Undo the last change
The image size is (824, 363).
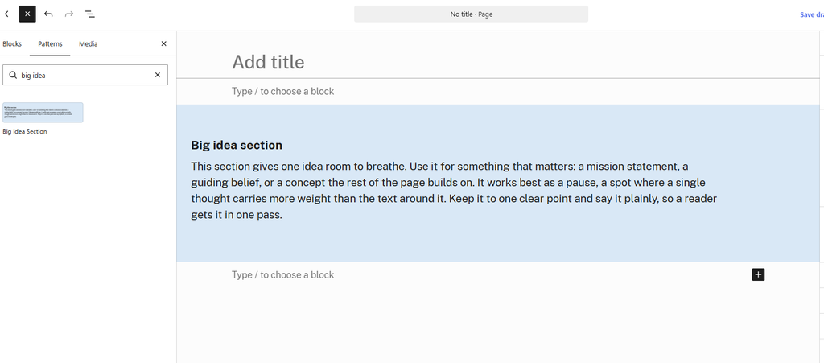48,14
